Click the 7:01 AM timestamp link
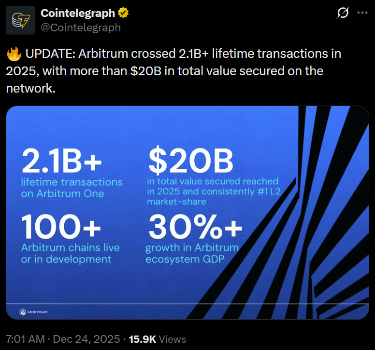Viewport: 375px width, 350px height. pyautogui.click(x=26, y=339)
